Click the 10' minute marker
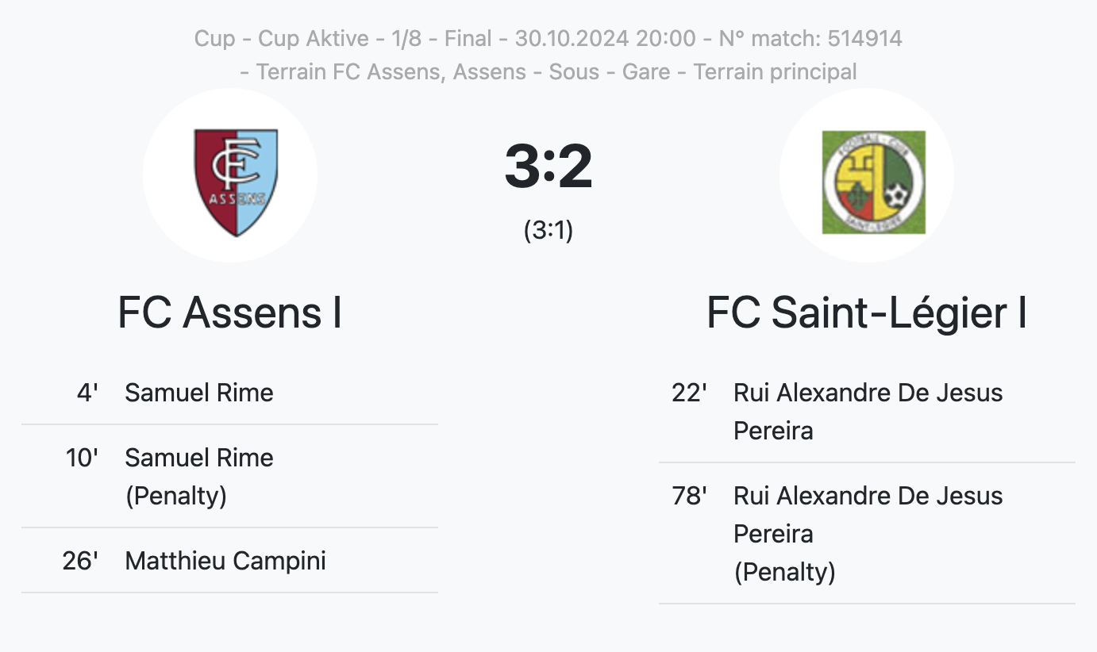 point(82,458)
